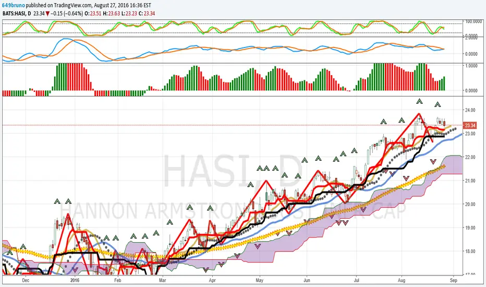Click the 22.00 price axis label
The height and width of the screenshot is (287, 486).
pyautogui.click(x=470, y=157)
